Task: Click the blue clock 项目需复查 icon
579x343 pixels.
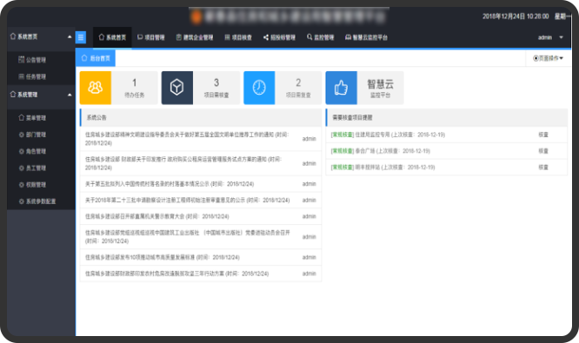Action: (259, 88)
